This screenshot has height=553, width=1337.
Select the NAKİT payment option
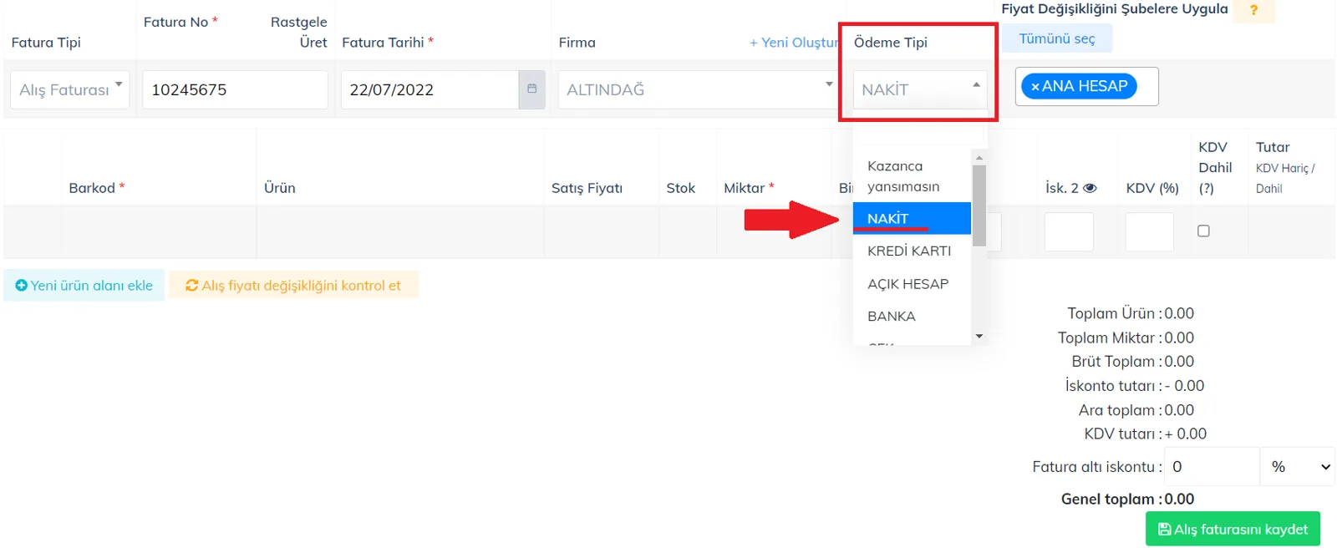912,218
